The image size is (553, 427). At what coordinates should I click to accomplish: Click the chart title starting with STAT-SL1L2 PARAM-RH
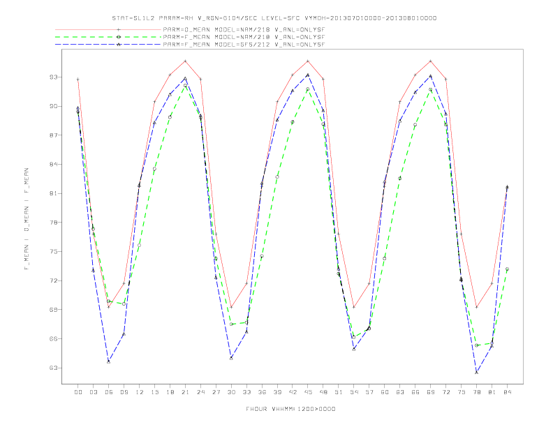(274, 18)
